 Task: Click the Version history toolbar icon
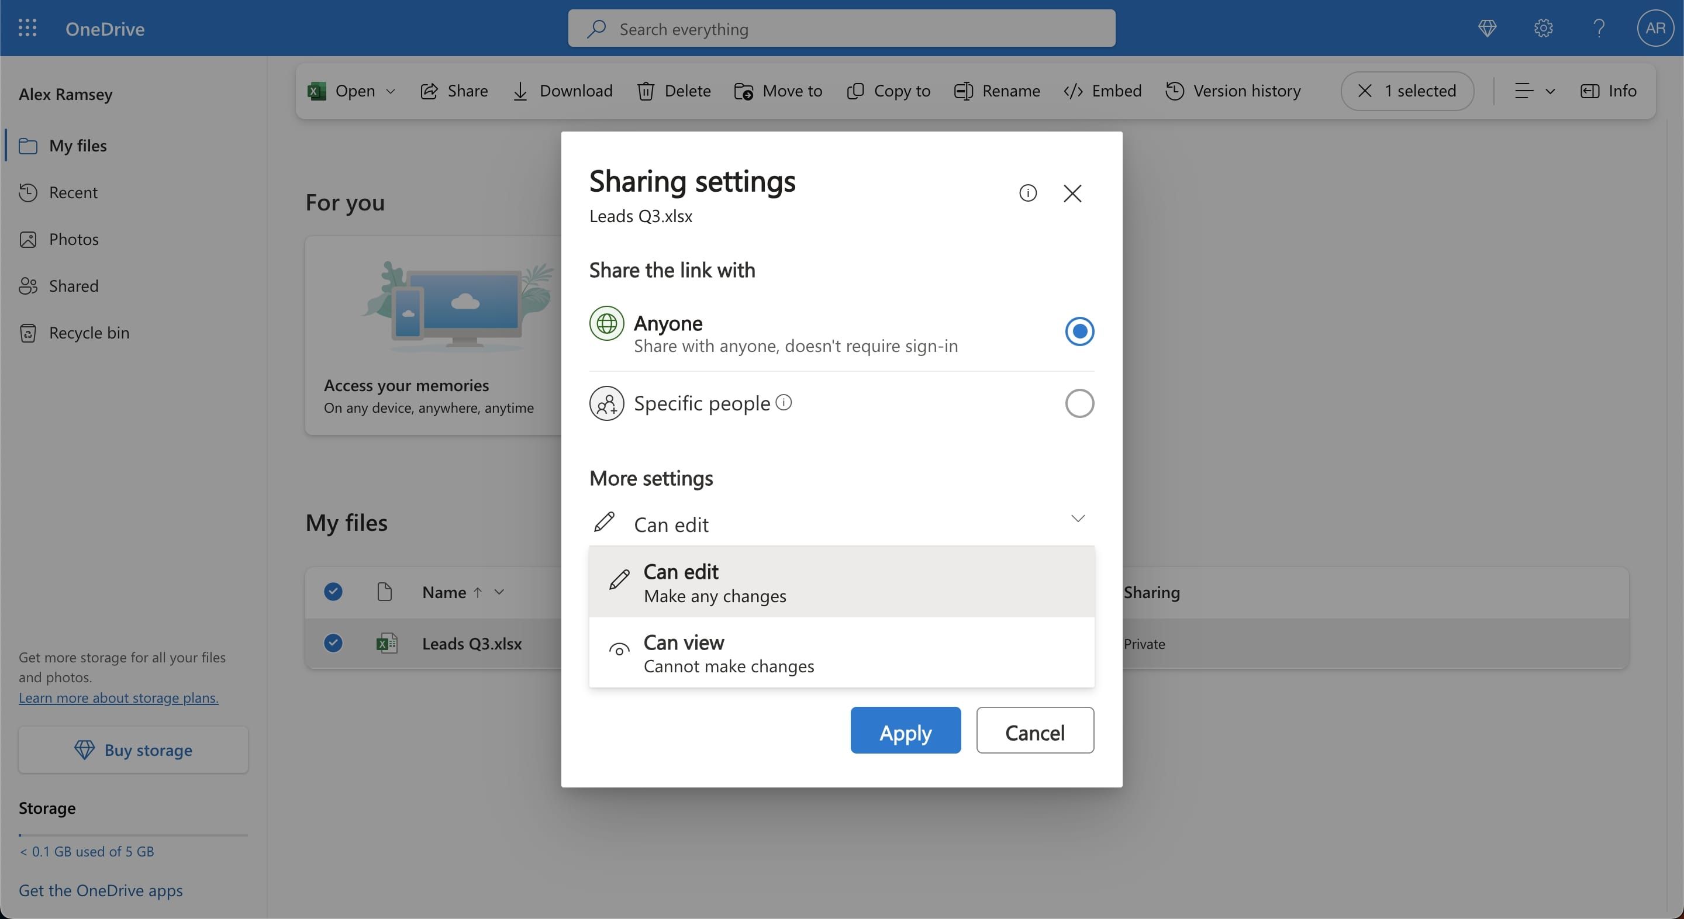coord(1175,91)
